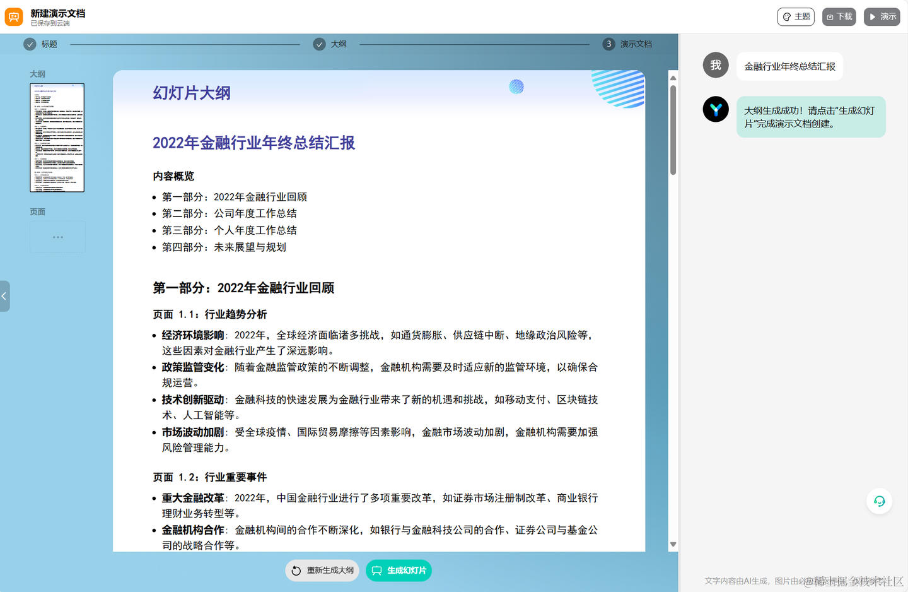The width and height of the screenshot is (908, 592).
Task: Select the outline page thumbnail
Action: [57, 138]
